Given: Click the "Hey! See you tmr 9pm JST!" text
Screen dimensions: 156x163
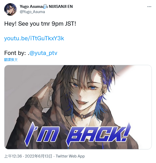Looking at the screenshot, I should (40, 24).
